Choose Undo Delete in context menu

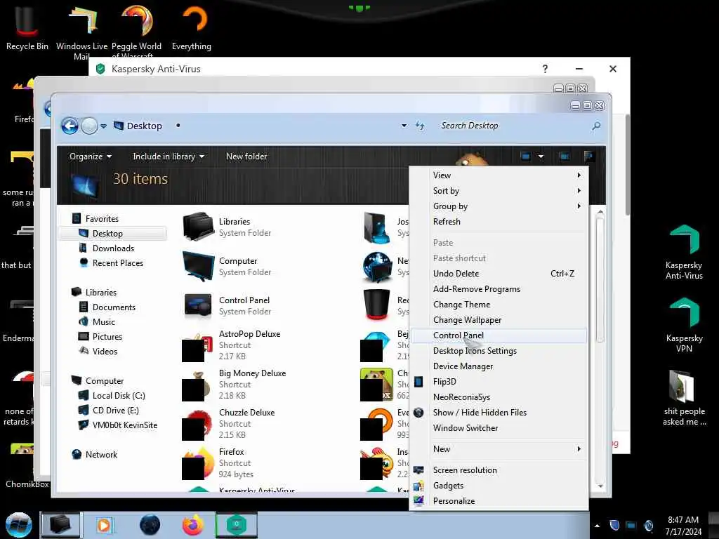pyautogui.click(x=499, y=273)
